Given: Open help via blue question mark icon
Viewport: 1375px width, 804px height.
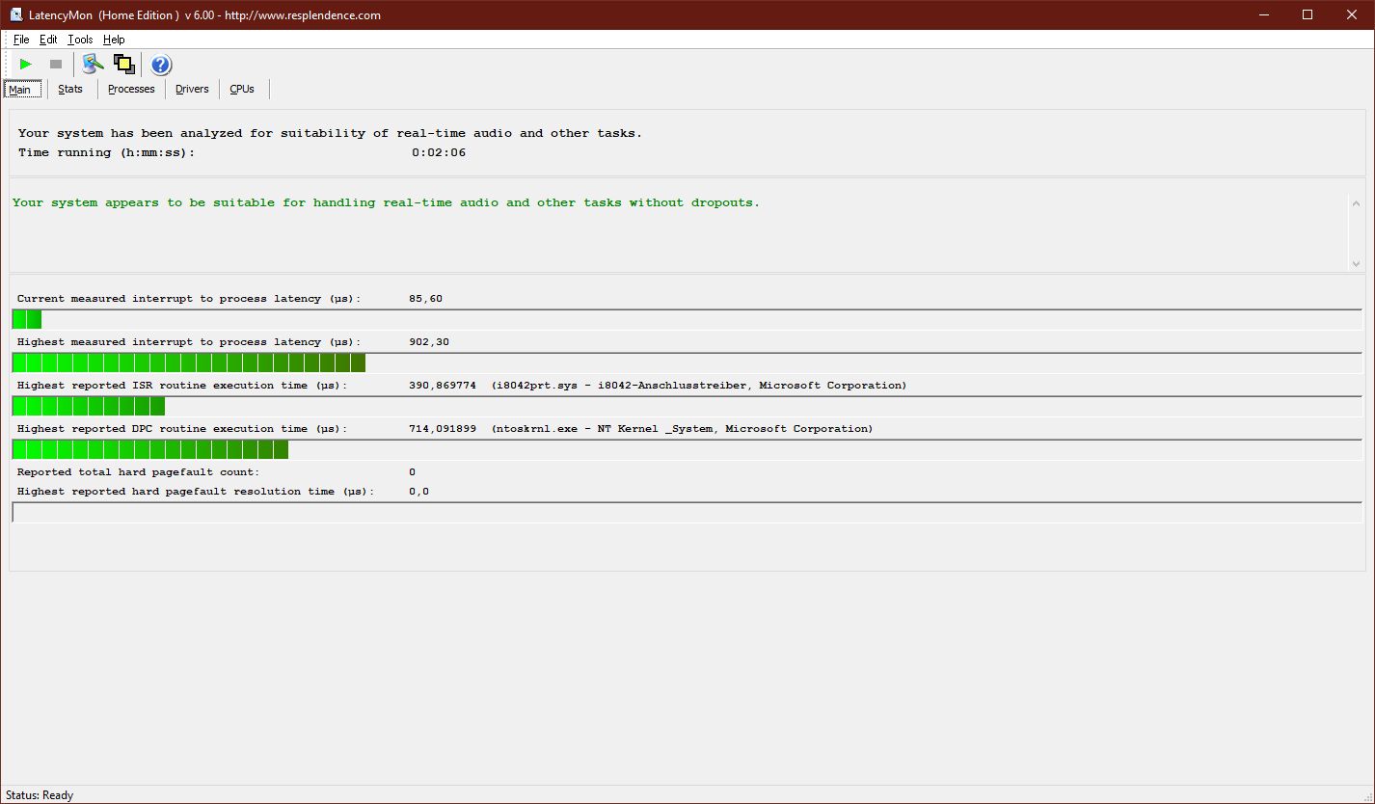Looking at the screenshot, I should [161, 65].
